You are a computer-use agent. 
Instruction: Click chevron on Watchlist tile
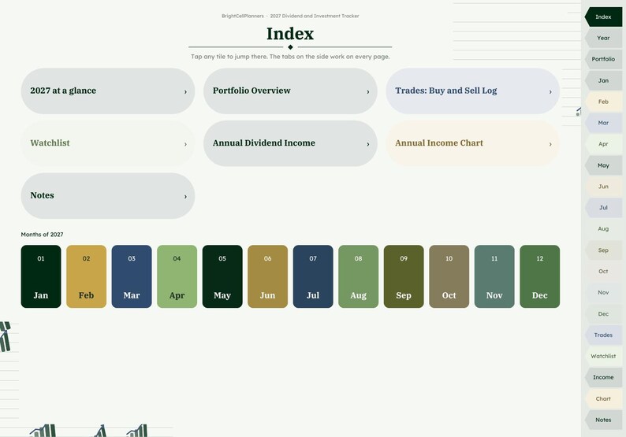tap(185, 144)
